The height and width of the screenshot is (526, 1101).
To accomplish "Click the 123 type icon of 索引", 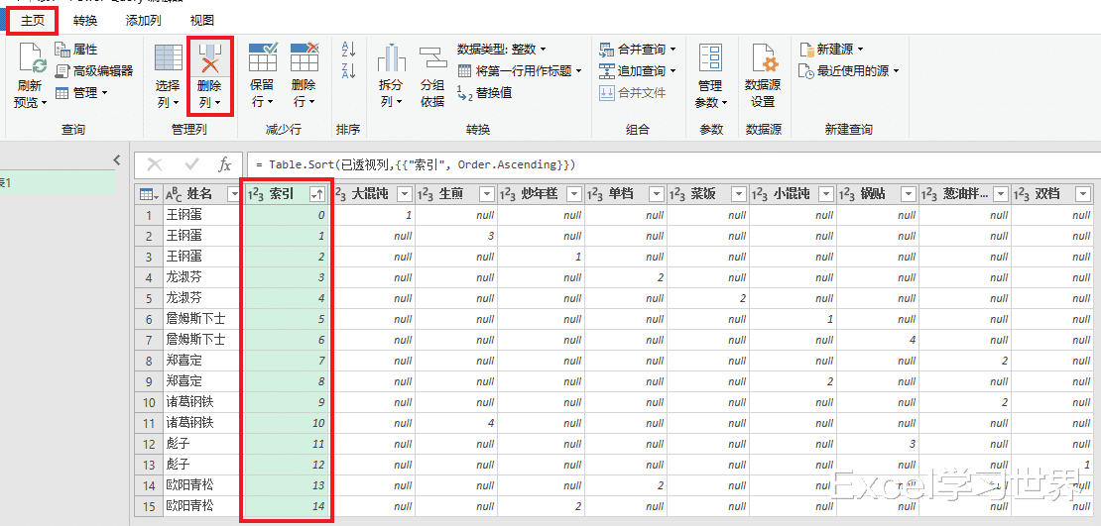I will 256,194.
